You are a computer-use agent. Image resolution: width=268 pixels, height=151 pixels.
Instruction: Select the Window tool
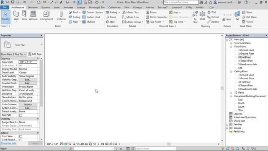(33, 16)
